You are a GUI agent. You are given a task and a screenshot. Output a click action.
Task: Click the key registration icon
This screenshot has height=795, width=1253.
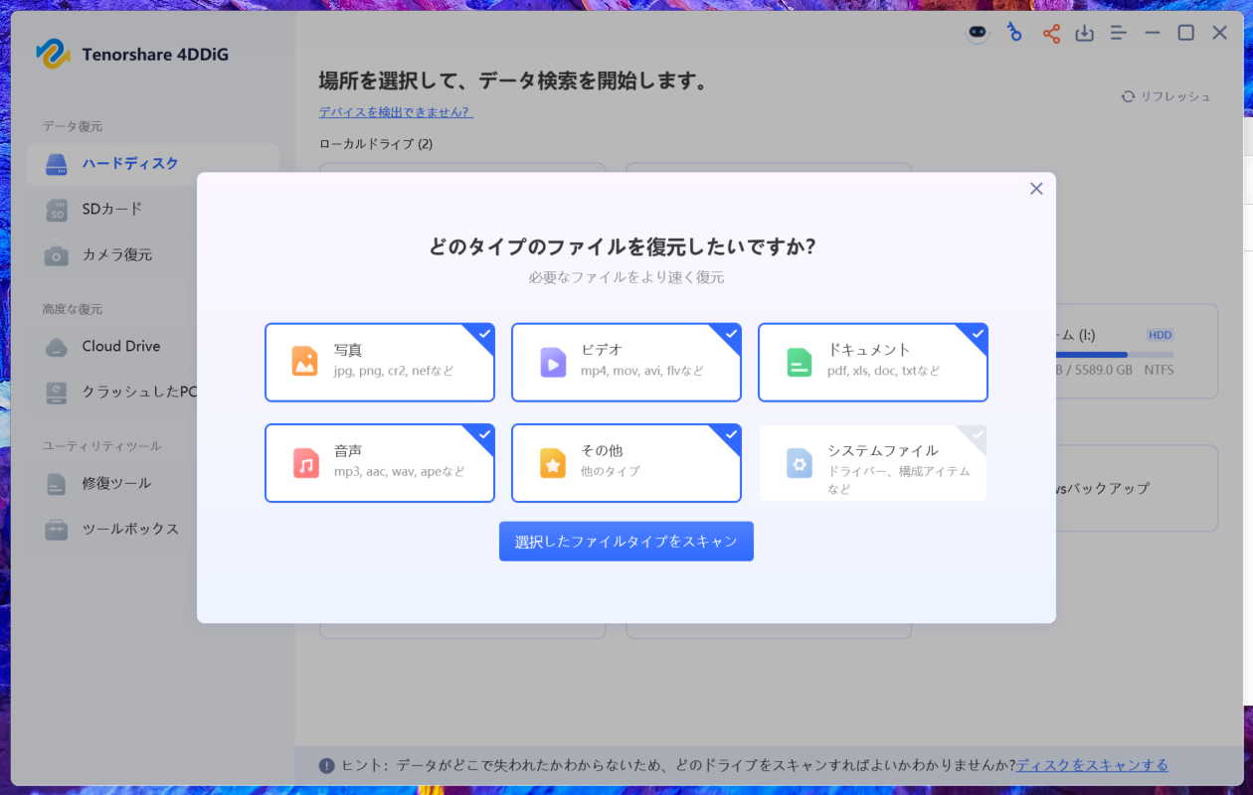click(1014, 33)
